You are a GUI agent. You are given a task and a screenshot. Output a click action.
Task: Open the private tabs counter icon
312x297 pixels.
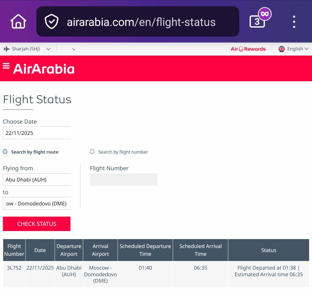pos(257,22)
